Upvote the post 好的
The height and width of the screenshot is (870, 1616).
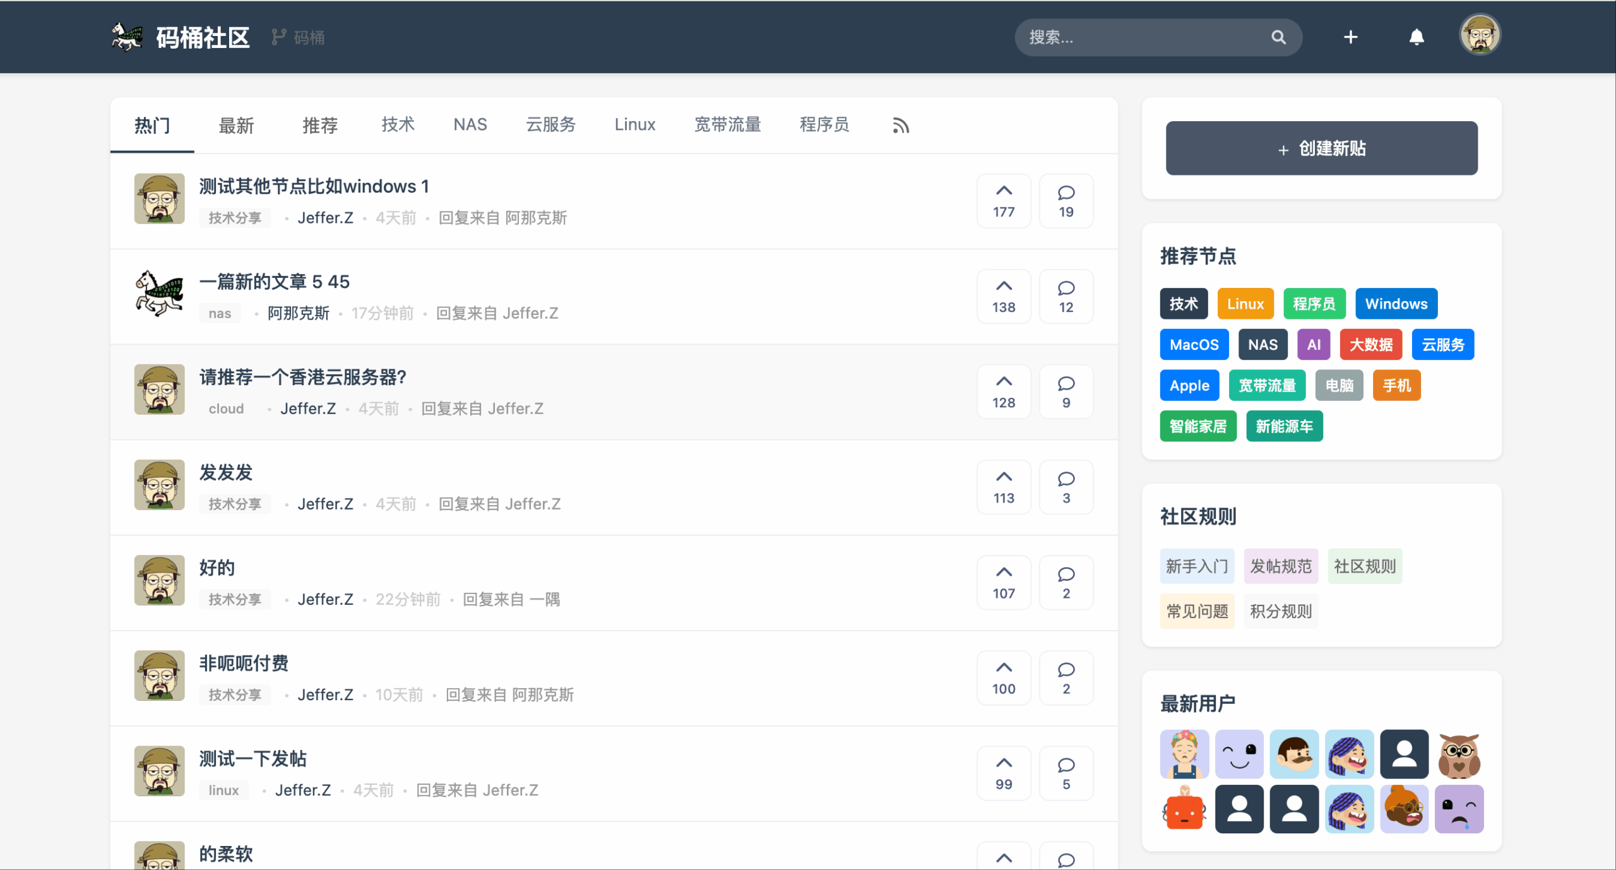1004,582
